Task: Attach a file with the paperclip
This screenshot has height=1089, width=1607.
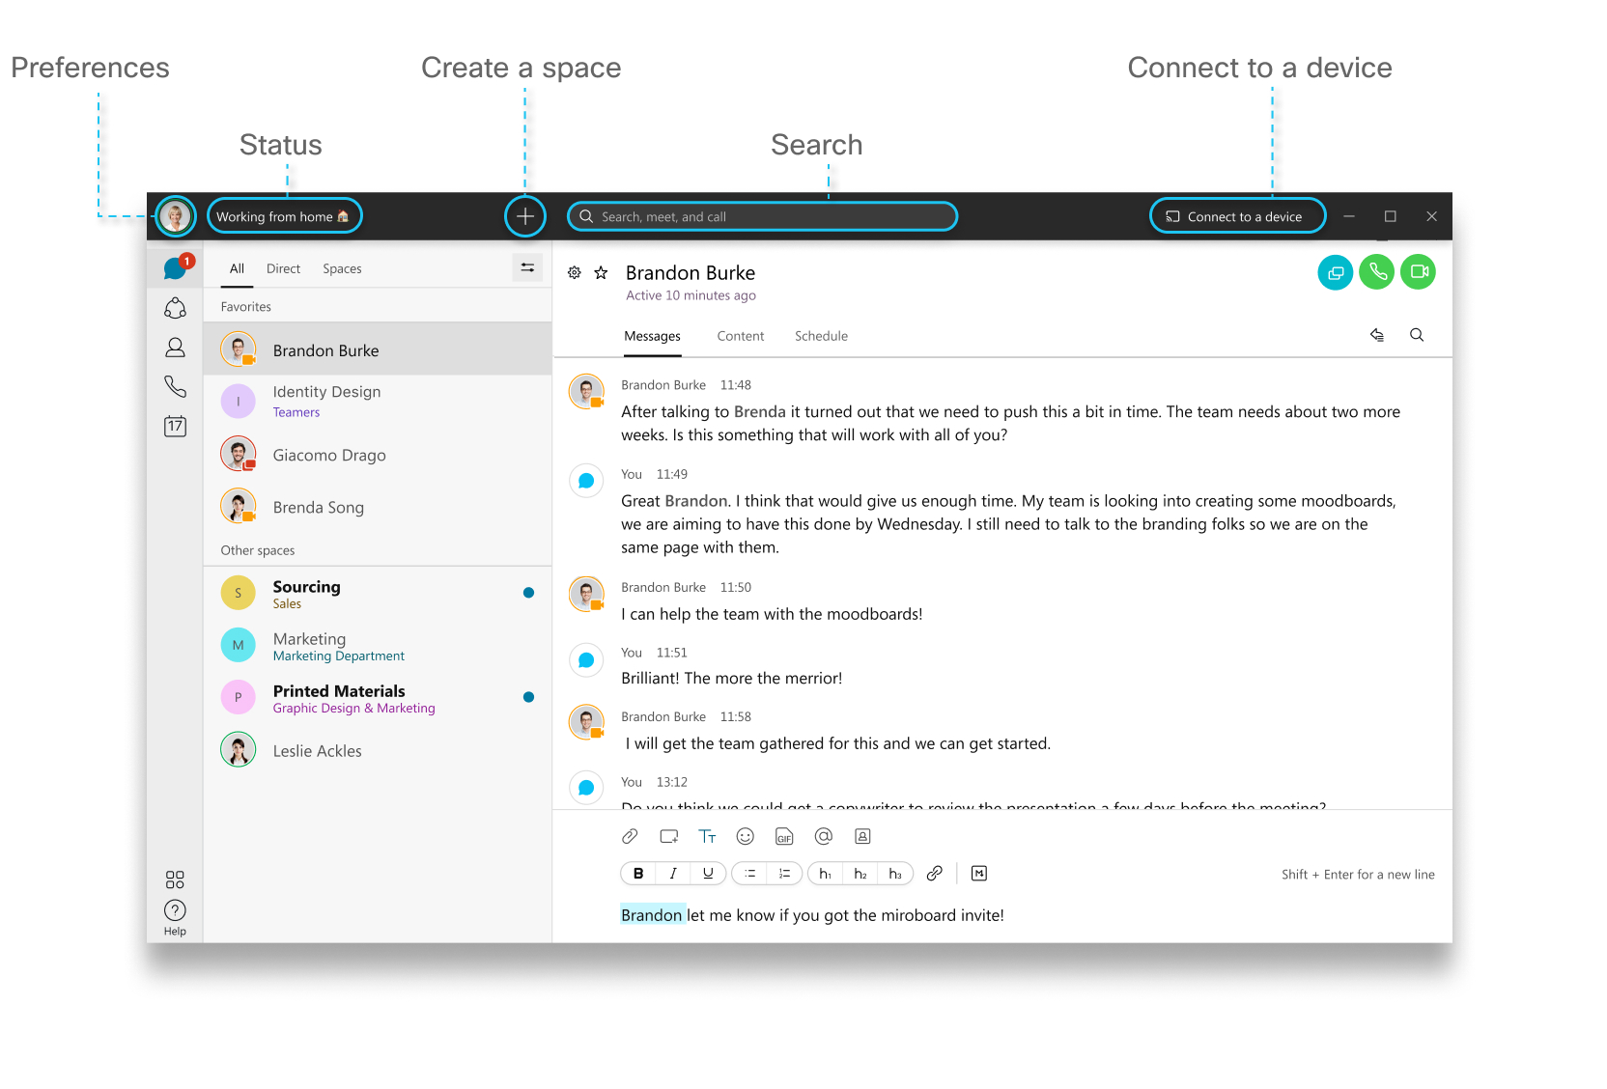Action: 630,836
